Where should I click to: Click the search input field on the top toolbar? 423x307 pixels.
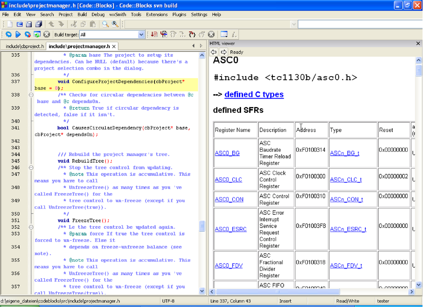pos(360,25)
